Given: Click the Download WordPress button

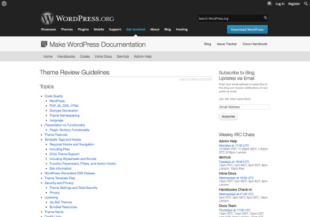Looking at the screenshot, I should [247, 29].
